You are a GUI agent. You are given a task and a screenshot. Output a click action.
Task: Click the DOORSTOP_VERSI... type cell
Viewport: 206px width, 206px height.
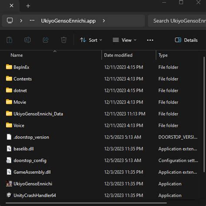178,137
